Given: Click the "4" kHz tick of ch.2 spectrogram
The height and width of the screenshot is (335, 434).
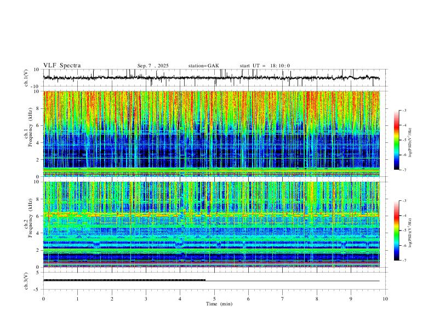Looking at the screenshot, I should (x=38, y=233).
